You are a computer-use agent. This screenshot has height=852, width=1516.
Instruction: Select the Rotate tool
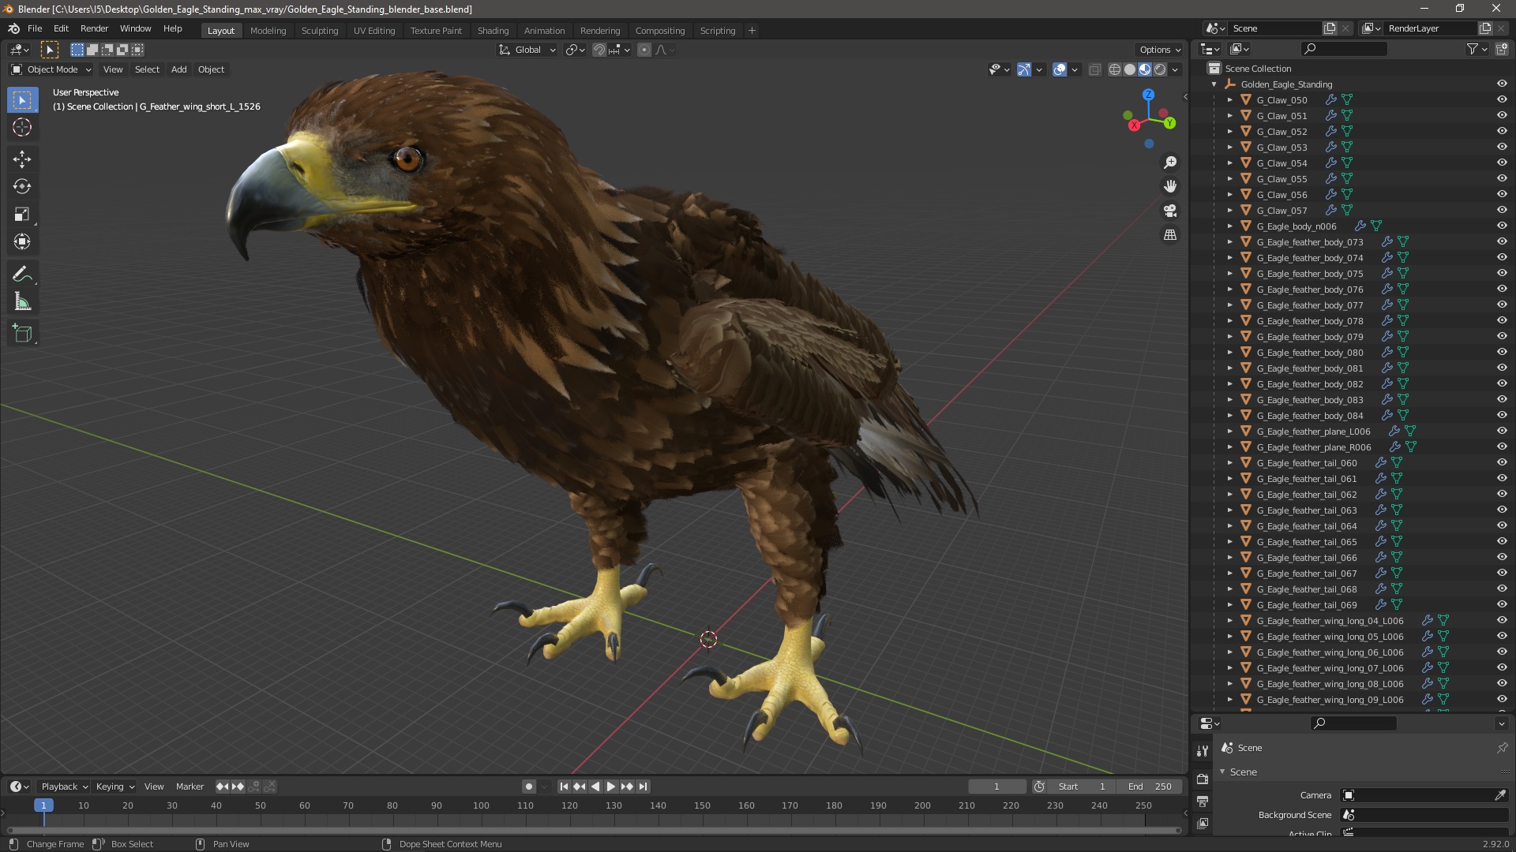[x=22, y=187]
